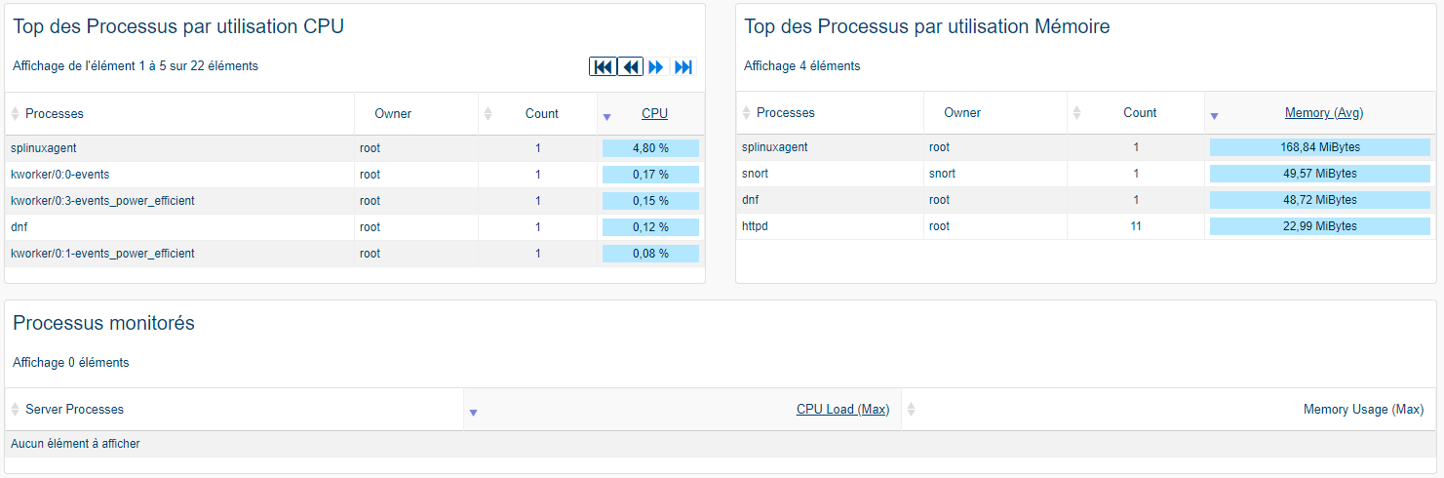Click the Memory (Avg) column header link
The width and height of the screenshot is (1444, 478).
(x=1323, y=113)
